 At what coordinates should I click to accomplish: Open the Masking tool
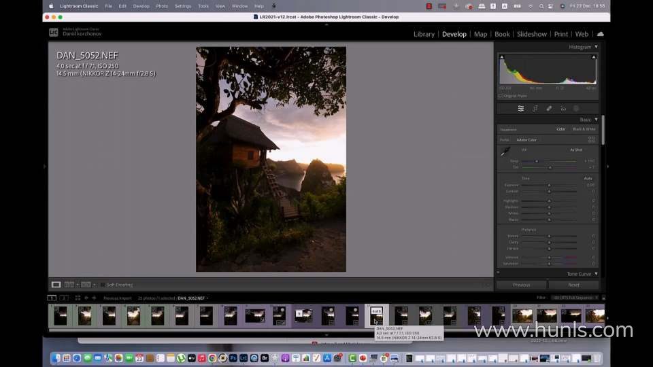point(576,109)
